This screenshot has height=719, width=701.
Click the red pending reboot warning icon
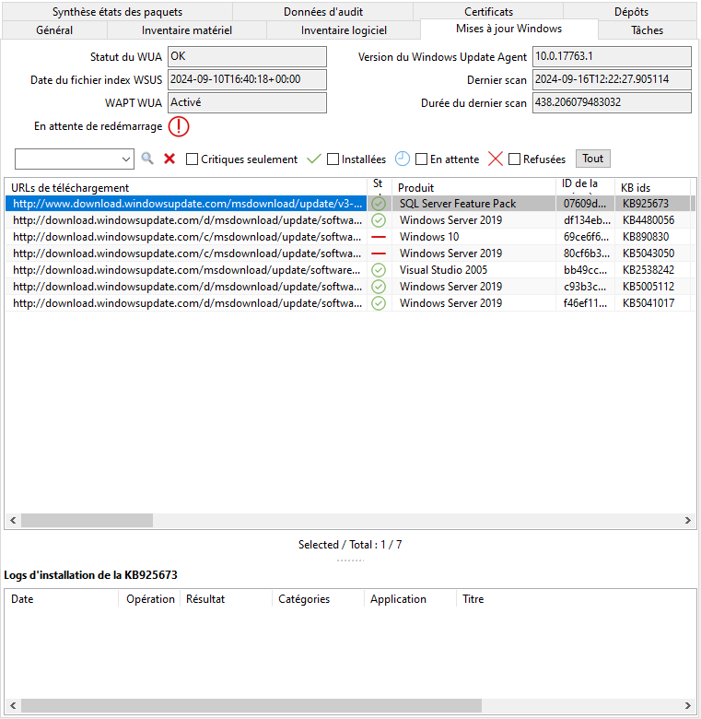179,126
